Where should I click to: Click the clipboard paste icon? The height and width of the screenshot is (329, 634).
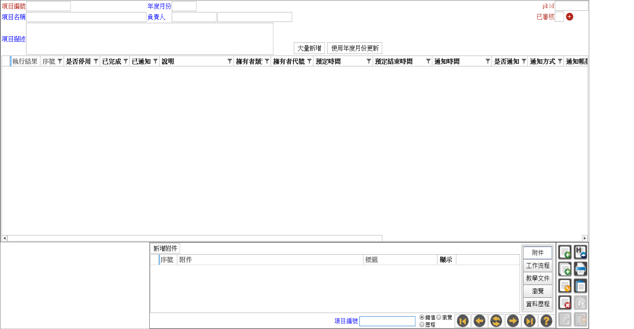coord(581,286)
